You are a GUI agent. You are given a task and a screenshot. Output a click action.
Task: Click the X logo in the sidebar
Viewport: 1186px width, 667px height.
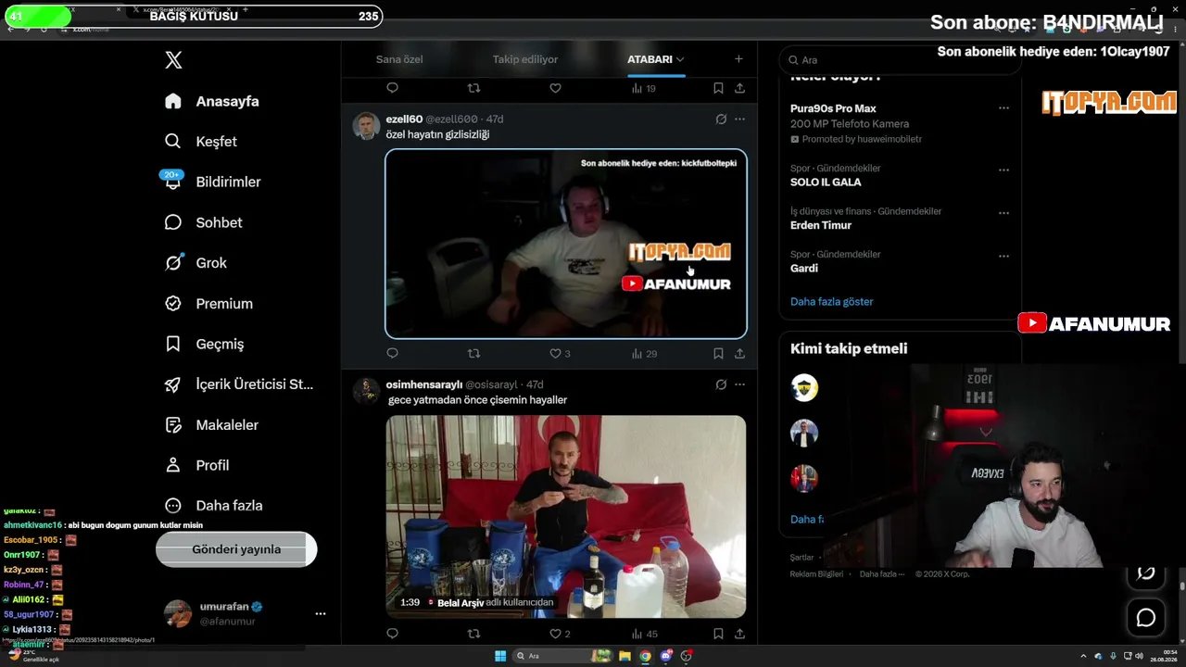point(173,60)
